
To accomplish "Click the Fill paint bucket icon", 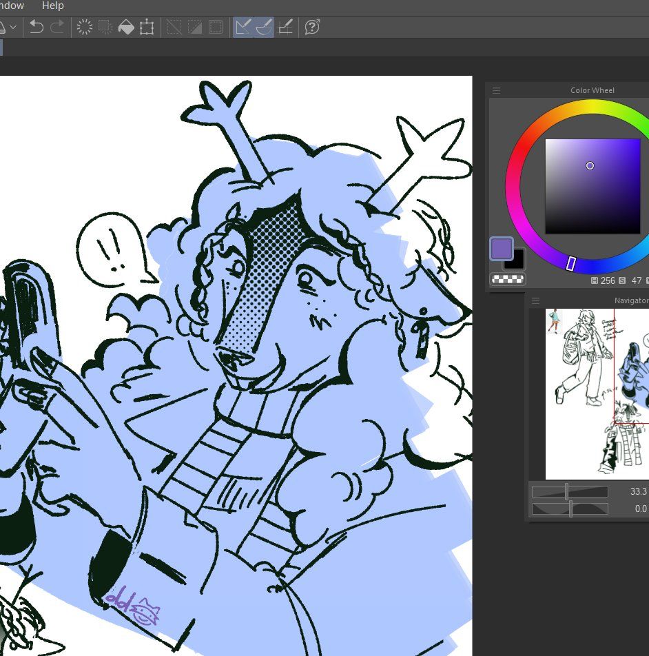I will click(126, 27).
